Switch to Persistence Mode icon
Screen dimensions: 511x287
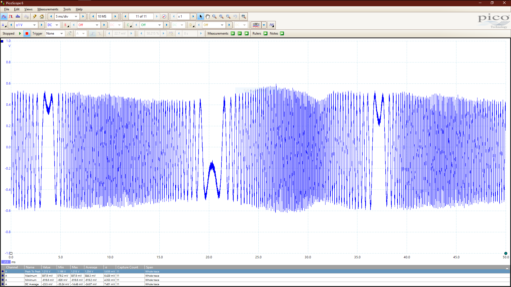coord(11,16)
